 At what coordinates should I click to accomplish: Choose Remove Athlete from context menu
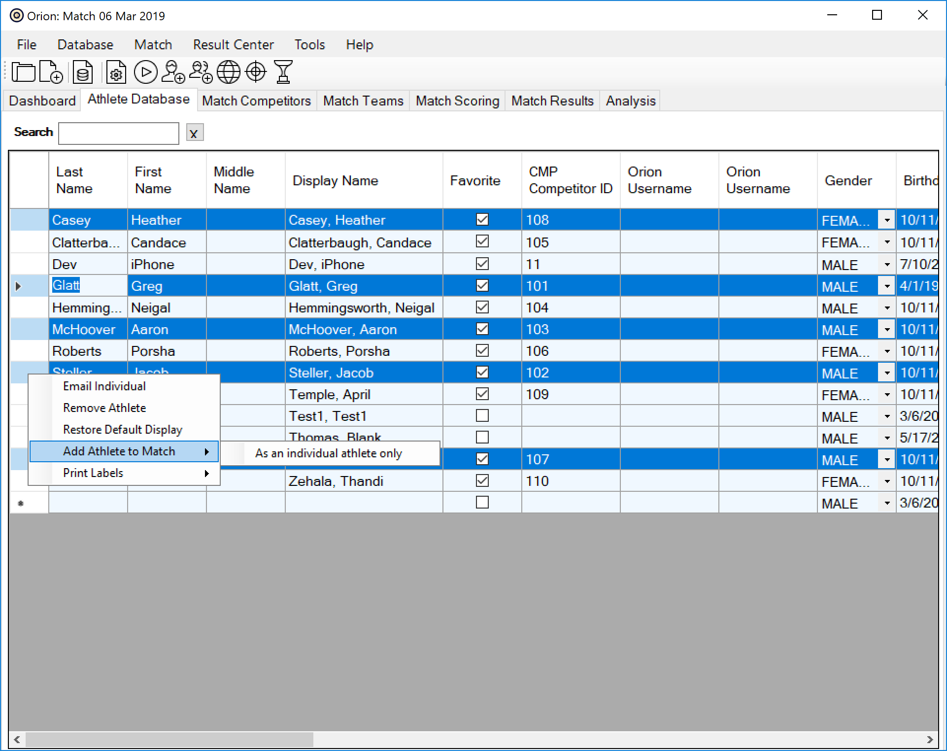coord(104,408)
